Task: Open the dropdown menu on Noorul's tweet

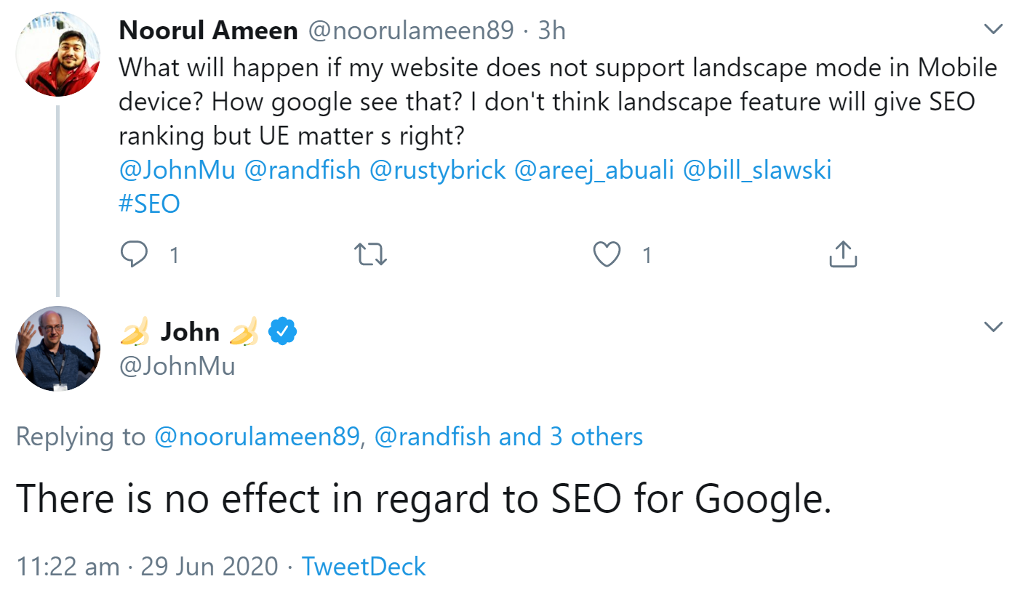Action: (x=992, y=28)
